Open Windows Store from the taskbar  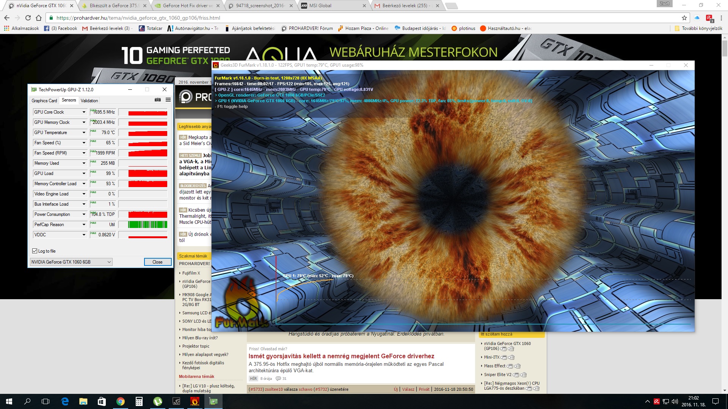[x=102, y=401]
